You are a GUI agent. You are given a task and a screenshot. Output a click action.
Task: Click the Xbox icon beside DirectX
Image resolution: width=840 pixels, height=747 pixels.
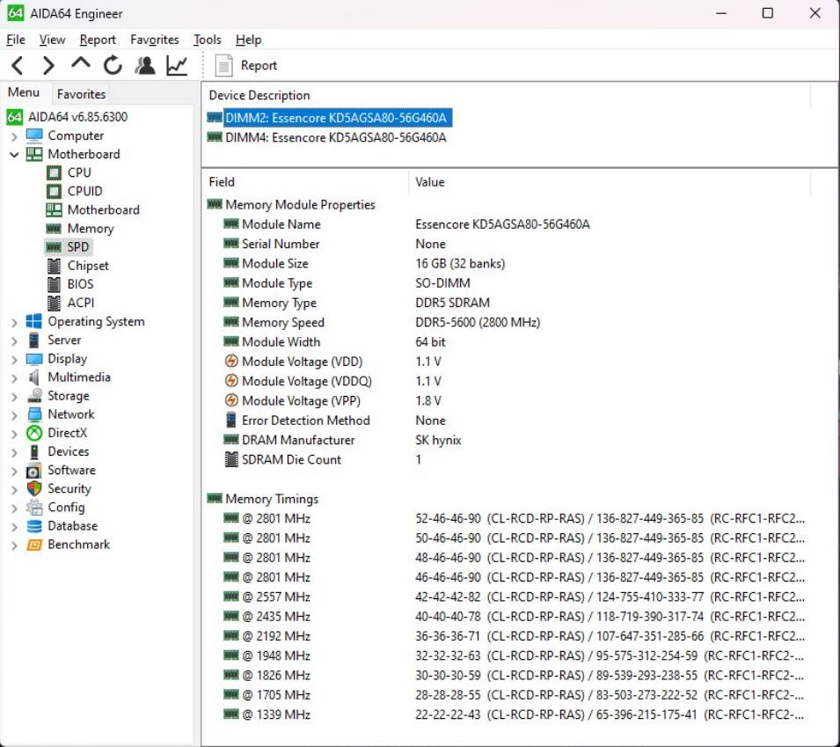pyautogui.click(x=34, y=433)
